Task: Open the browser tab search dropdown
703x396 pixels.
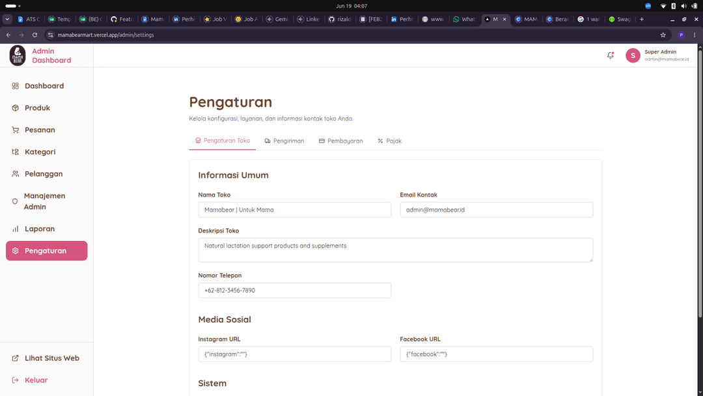Action: 7,20
